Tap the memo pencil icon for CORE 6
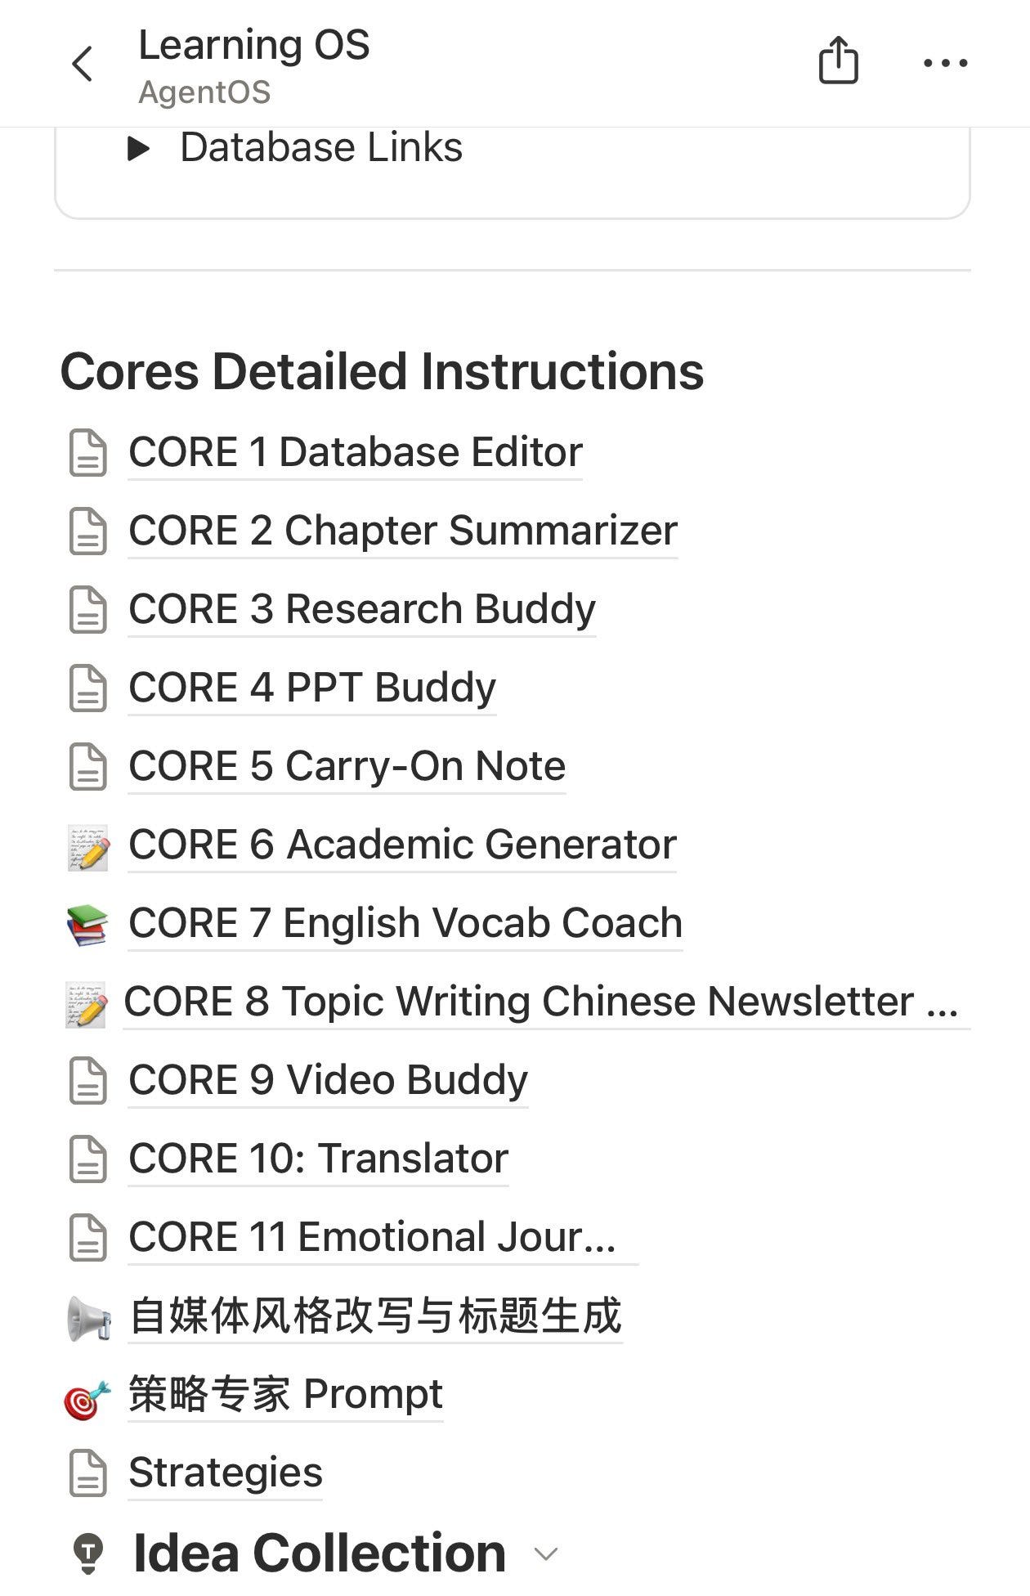This screenshot has width=1030, height=1596. coord(88,846)
